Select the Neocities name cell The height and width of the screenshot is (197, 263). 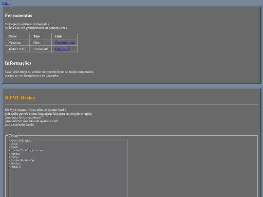coord(18,42)
